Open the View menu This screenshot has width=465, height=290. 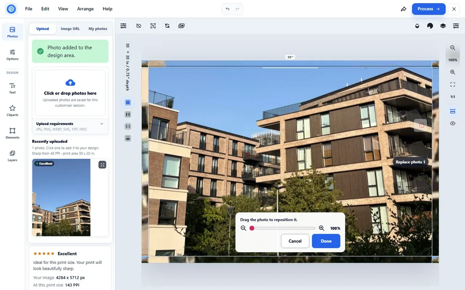click(x=63, y=9)
